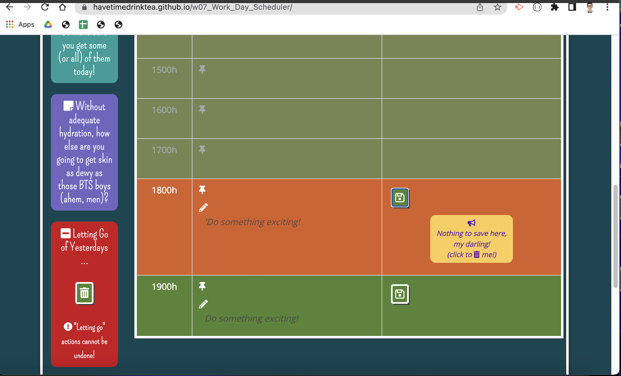Click the pin icon in 1700h row
Viewport: 621px width, 376px height.
click(x=202, y=150)
